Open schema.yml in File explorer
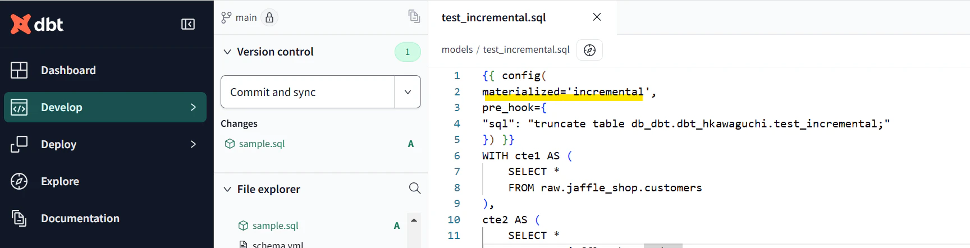The image size is (970, 248). click(x=277, y=244)
